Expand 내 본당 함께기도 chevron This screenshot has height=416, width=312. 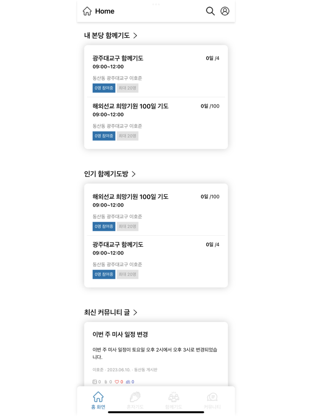135,35
